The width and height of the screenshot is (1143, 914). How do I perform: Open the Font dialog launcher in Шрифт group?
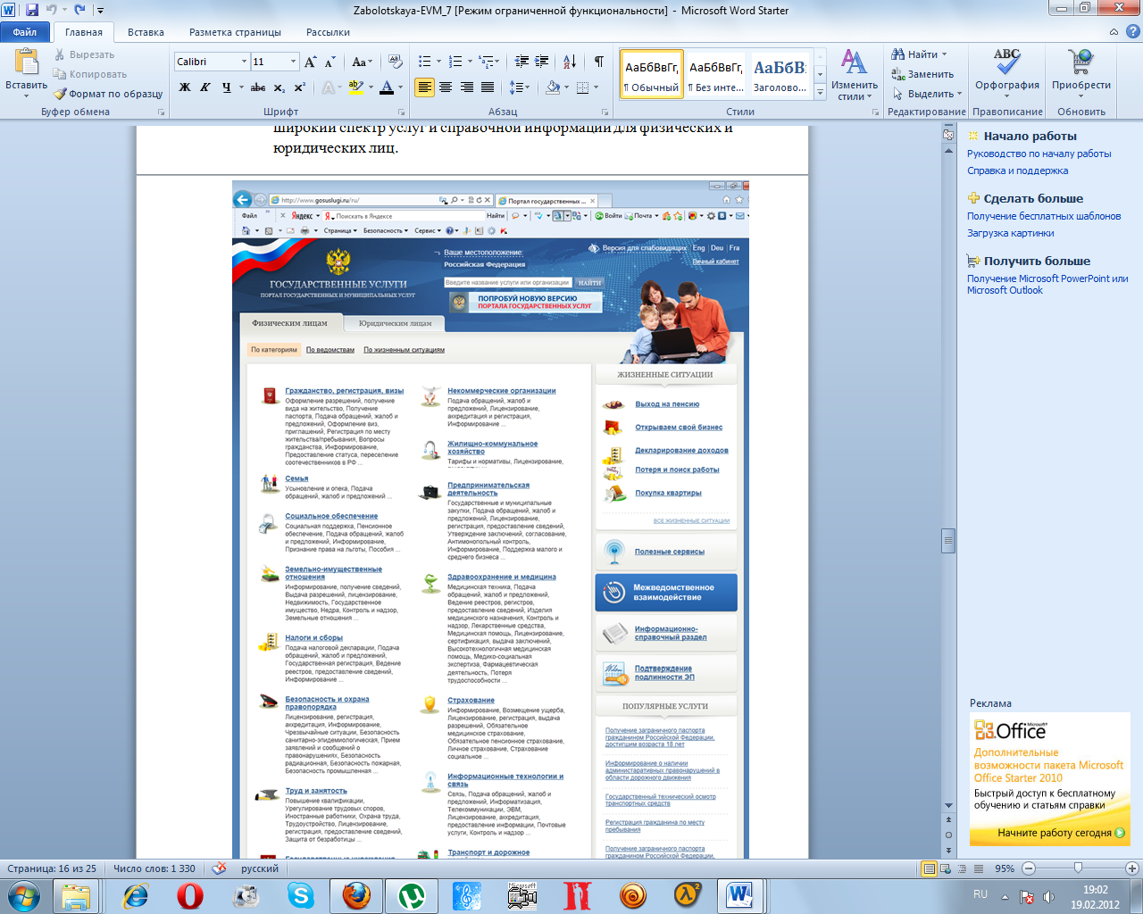pyautogui.click(x=401, y=112)
